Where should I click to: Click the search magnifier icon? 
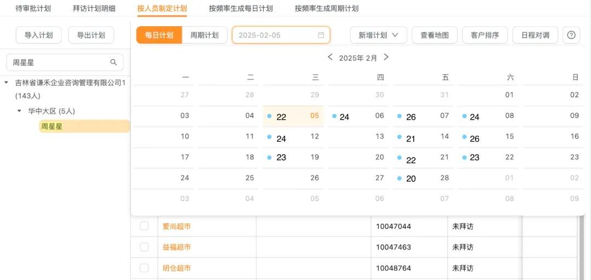pyautogui.click(x=113, y=62)
